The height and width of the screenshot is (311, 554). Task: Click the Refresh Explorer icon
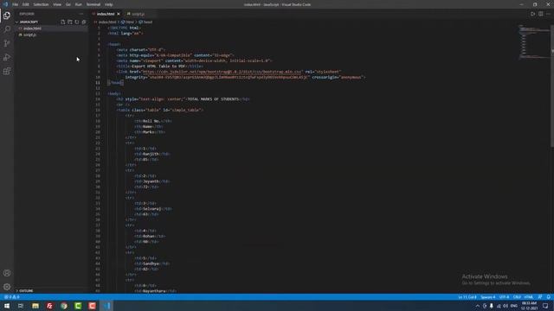coord(77,22)
